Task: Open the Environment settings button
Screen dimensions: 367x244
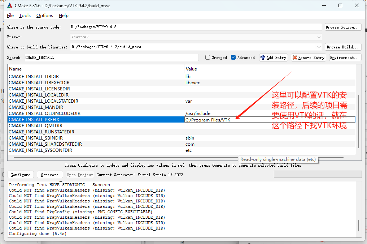Action: (x=345, y=57)
